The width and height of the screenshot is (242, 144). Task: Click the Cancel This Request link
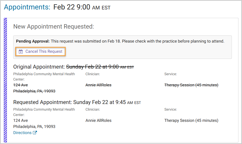click(x=40, y=51)
